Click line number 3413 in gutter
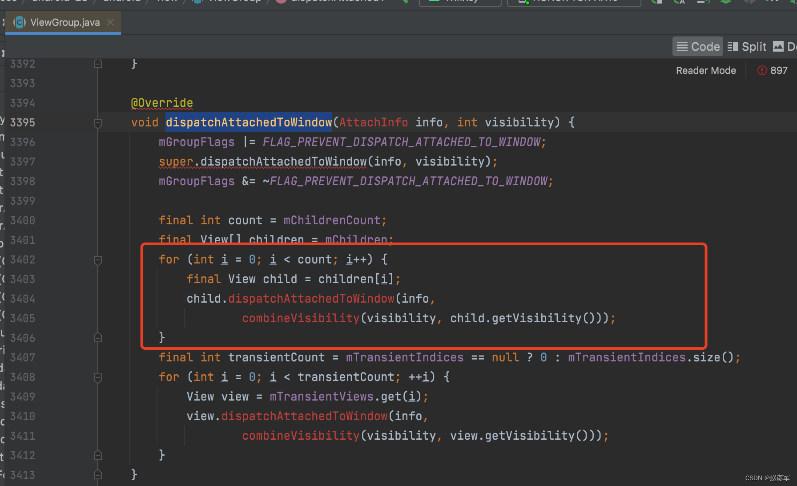This screenshot has height=486, width=797. click(x=23, y=475)
